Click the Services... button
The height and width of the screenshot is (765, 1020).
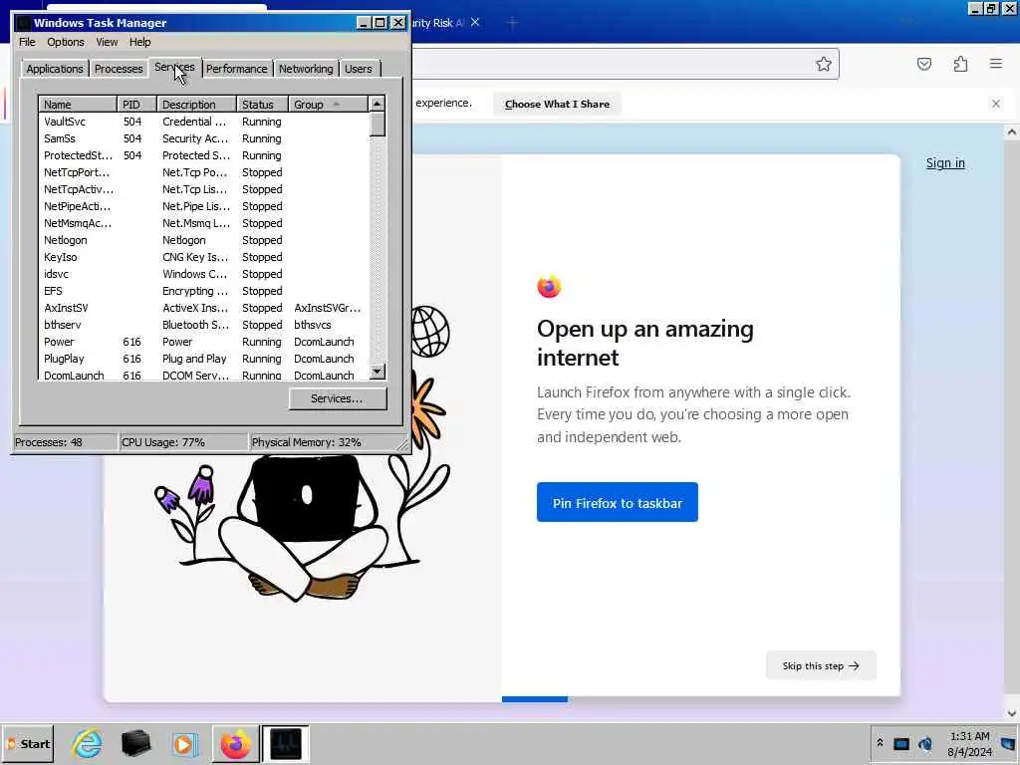[338, 398]
